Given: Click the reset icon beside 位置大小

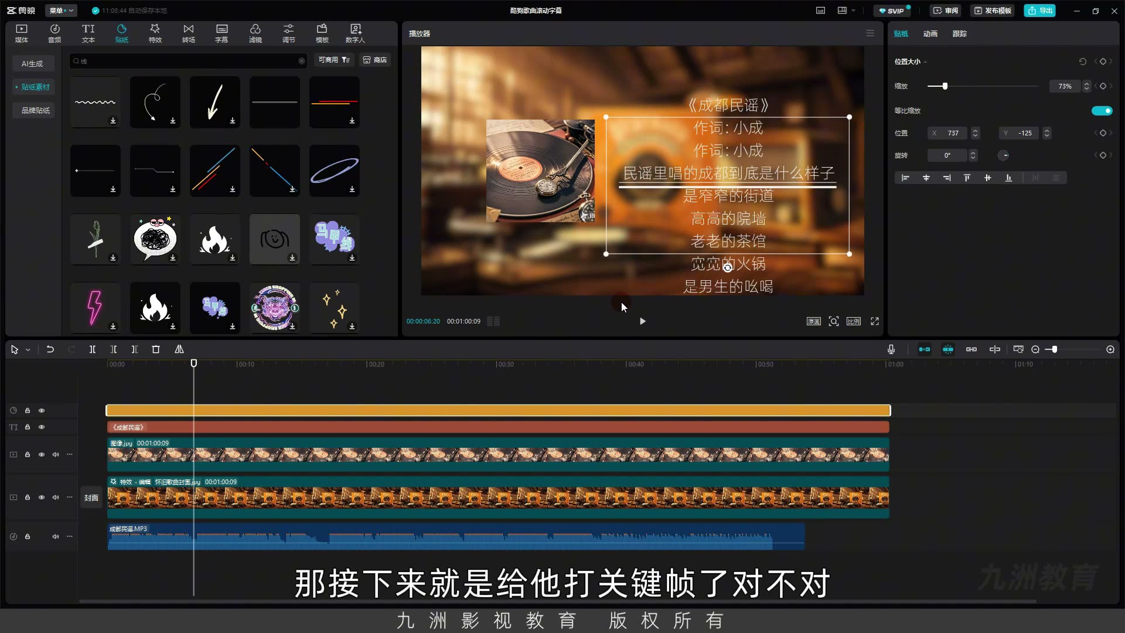Looking at the screenshot, I should click(x=1083, y=62).
